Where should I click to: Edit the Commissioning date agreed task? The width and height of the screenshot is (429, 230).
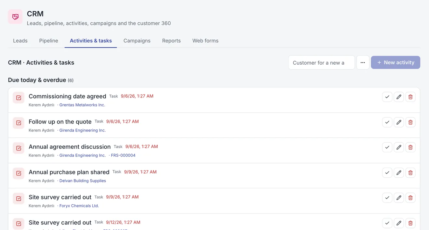pyautogui.click(x=399, y=97)
